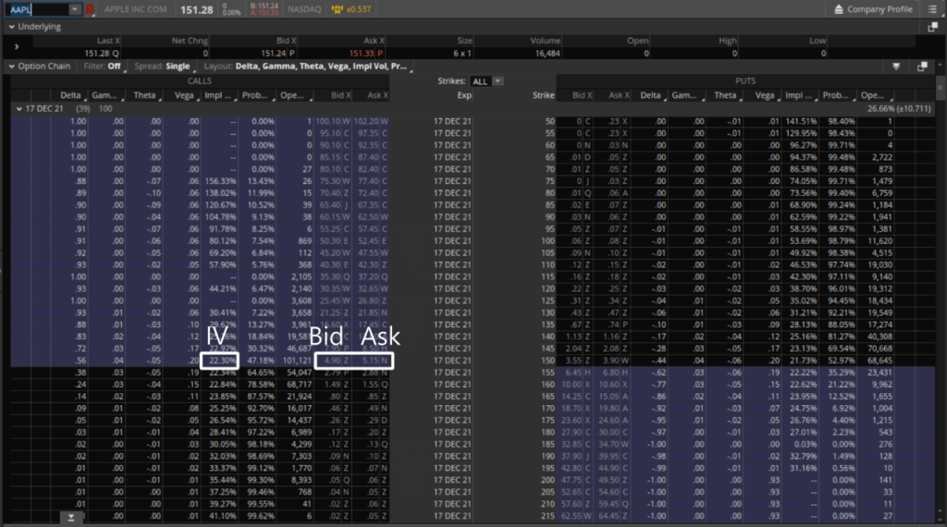
Task: Open the Strikes ALL dropdown
Action: point(488,81)
